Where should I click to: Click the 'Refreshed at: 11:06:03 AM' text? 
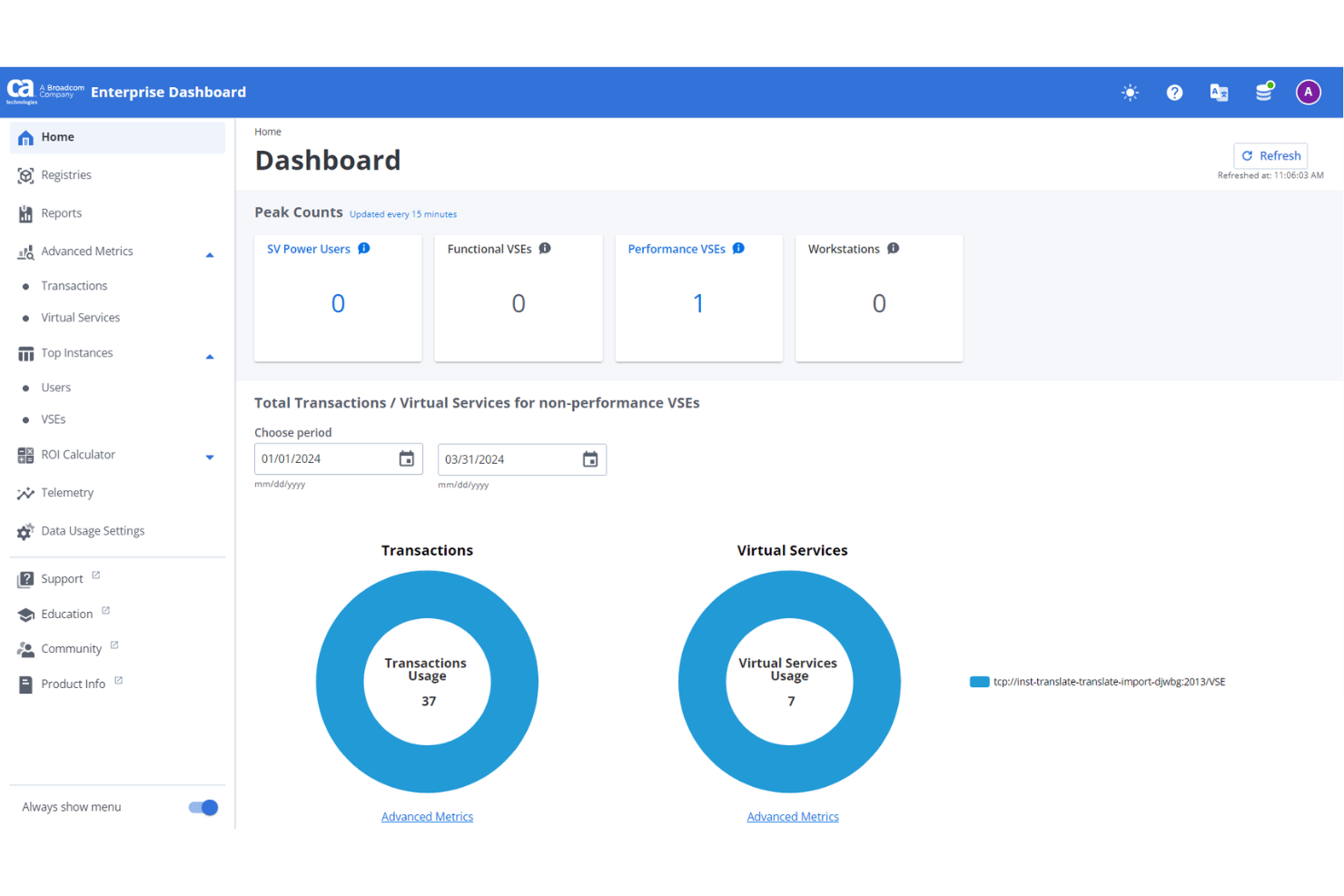pyautogui.click(x=1270, y=175)
